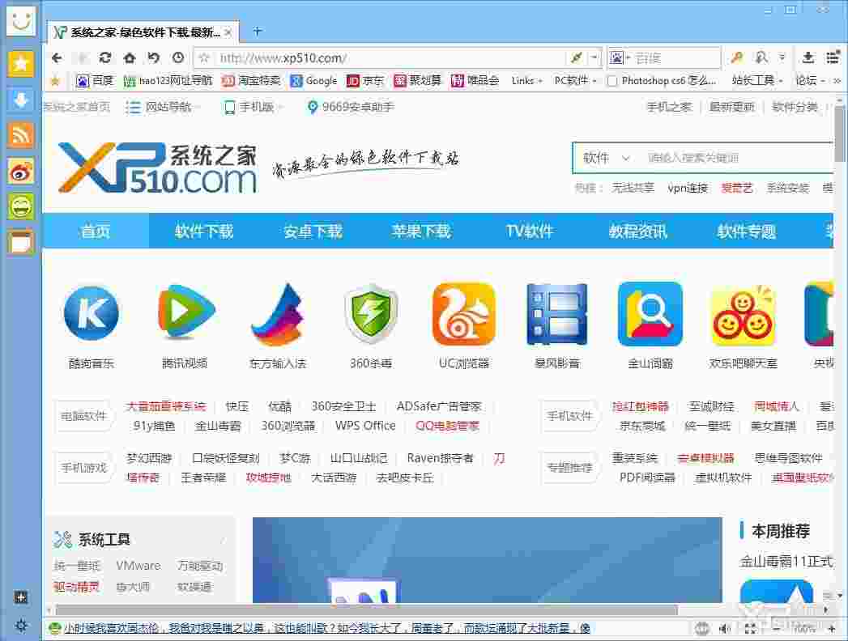Switch to the 苹果下载 nav tab
Screen dimensions: 848x641
(x=421, y=231)
